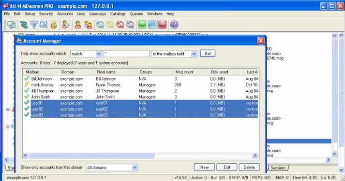
Task: Sort by the Real name column header
Action: point(115,72)
